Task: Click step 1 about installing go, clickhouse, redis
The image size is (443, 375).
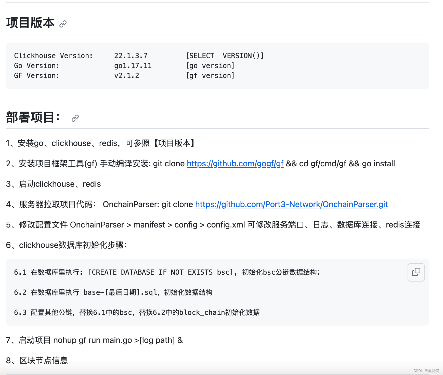Action: point(101,143)
